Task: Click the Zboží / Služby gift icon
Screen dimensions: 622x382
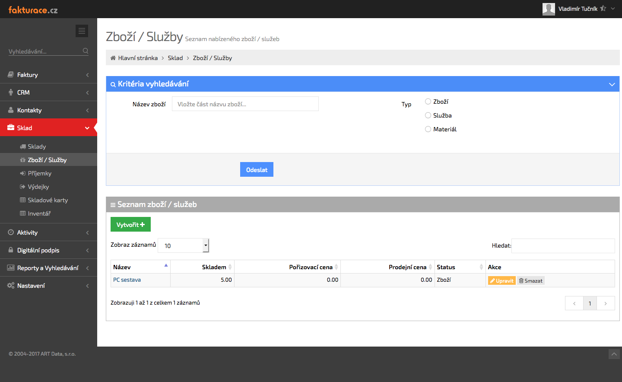Action: (23, 160)
